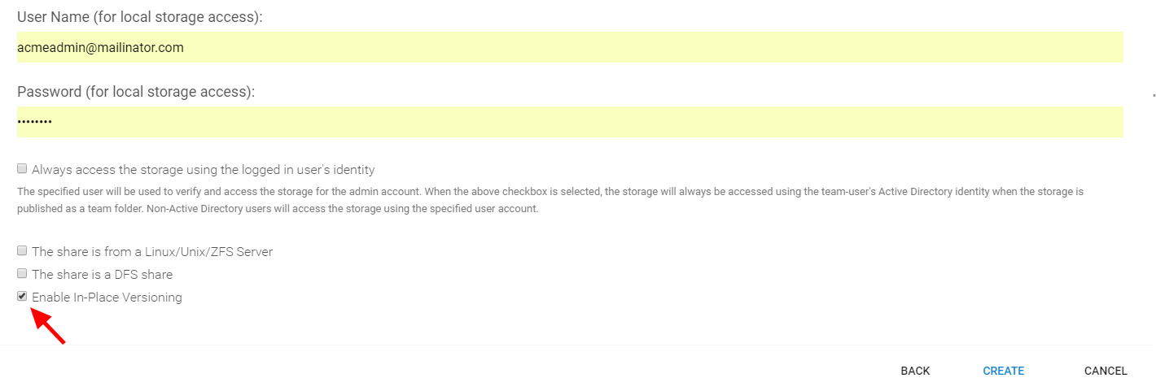The image size is (1156, 391).
Task: Click the masked password dots
Action: pyautogui.click(x=35, y=122)
